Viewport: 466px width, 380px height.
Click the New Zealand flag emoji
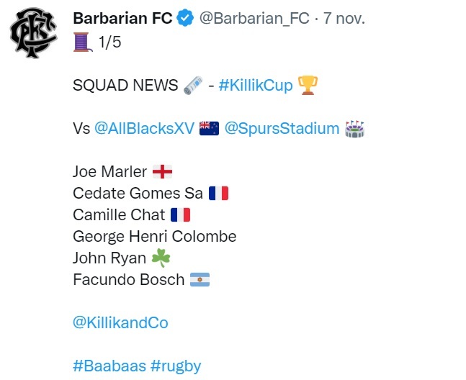pyautogui.click(x=209, y=129)
